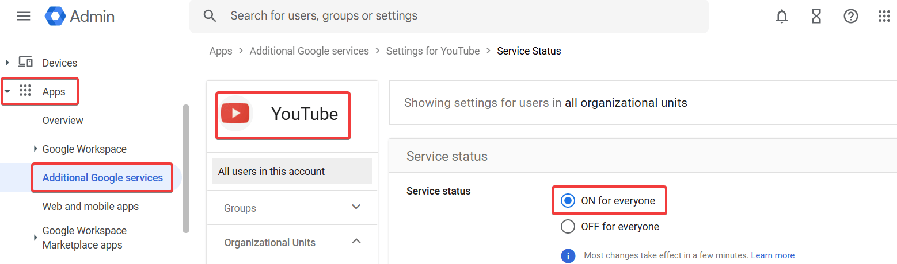The height and width of the screenshot is (264, 897).
Task: Go to Additional Google services breadcrumb
Action: click(x=309, y=51)
